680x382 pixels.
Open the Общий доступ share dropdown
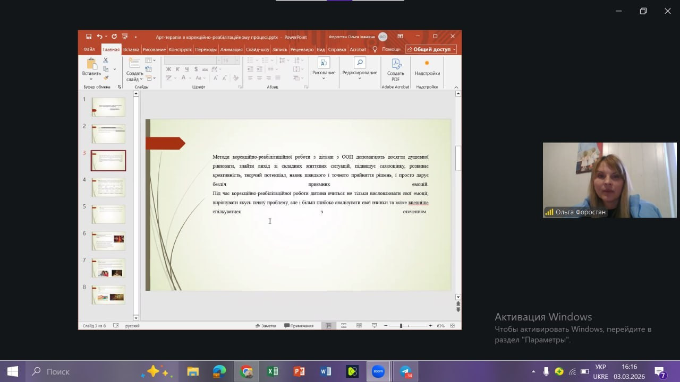pyautogui.click(x=431, y=49)
